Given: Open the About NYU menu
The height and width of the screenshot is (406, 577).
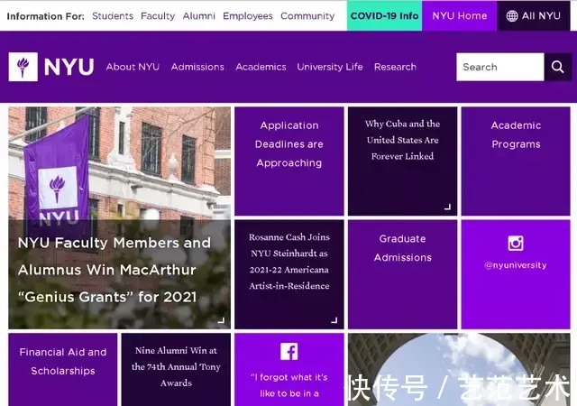Looking at the screenshot, I should 133,67.
